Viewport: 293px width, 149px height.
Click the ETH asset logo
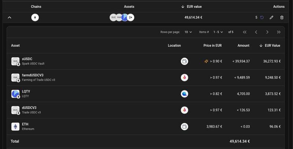point(15,126)
